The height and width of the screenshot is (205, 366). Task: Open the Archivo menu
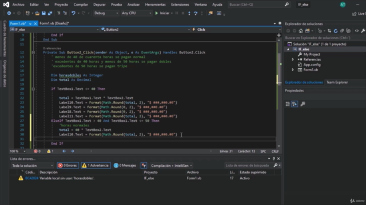(18, 5)
